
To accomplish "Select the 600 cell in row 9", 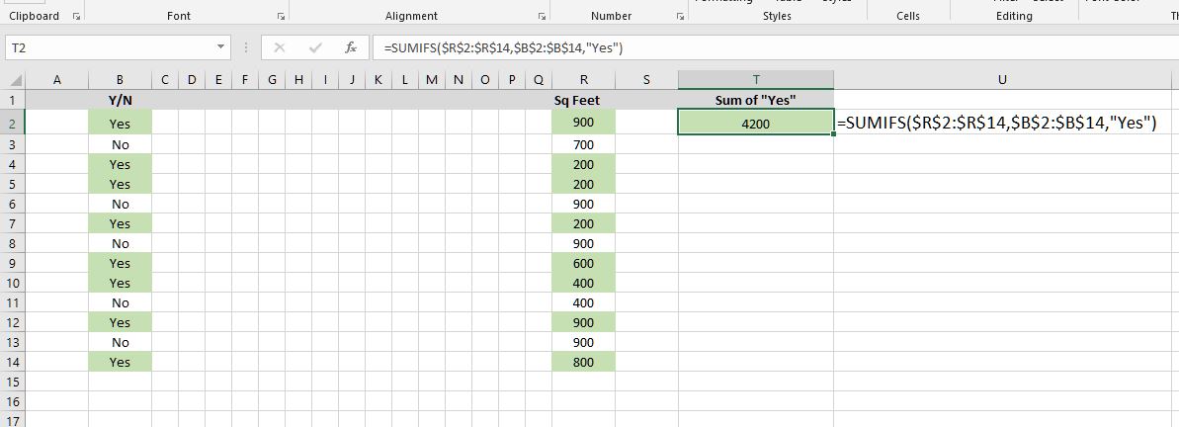I will tap(583, 263).
